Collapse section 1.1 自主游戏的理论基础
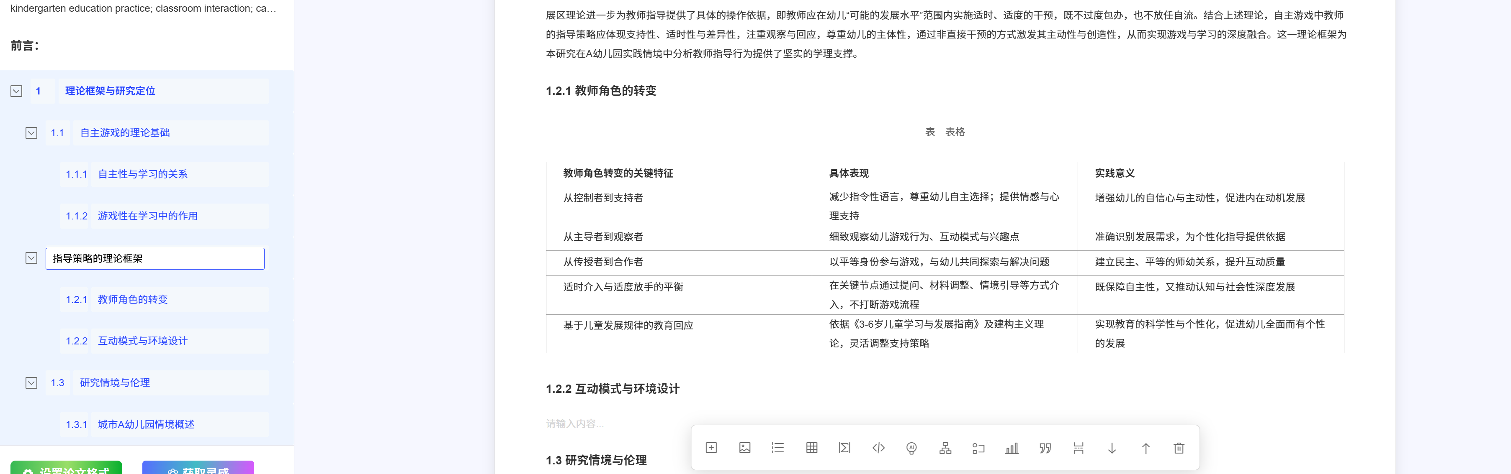The image size is (1511, 474). coord(32,133)
